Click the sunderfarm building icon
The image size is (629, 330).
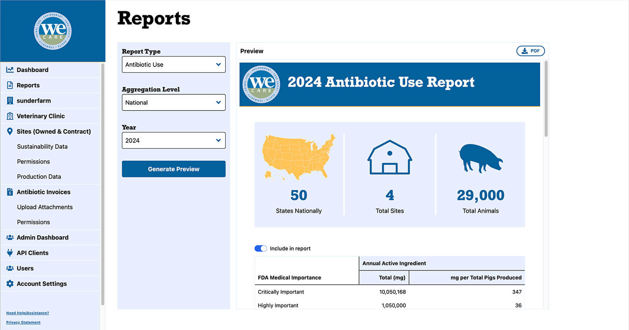click(x=10, y=100)
